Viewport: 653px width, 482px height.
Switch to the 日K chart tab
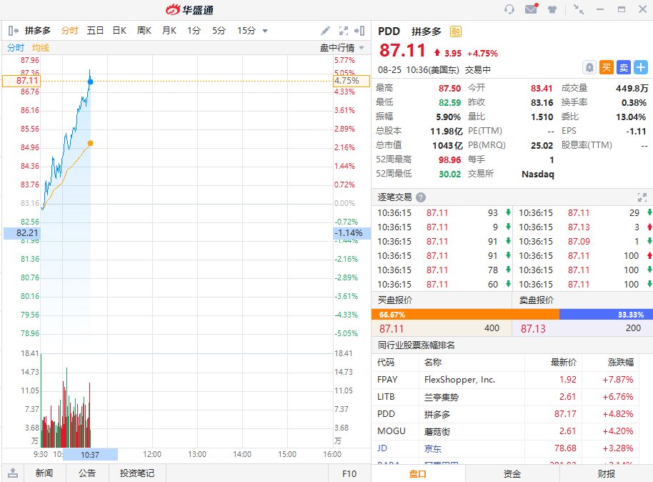[x=119, y=31]
